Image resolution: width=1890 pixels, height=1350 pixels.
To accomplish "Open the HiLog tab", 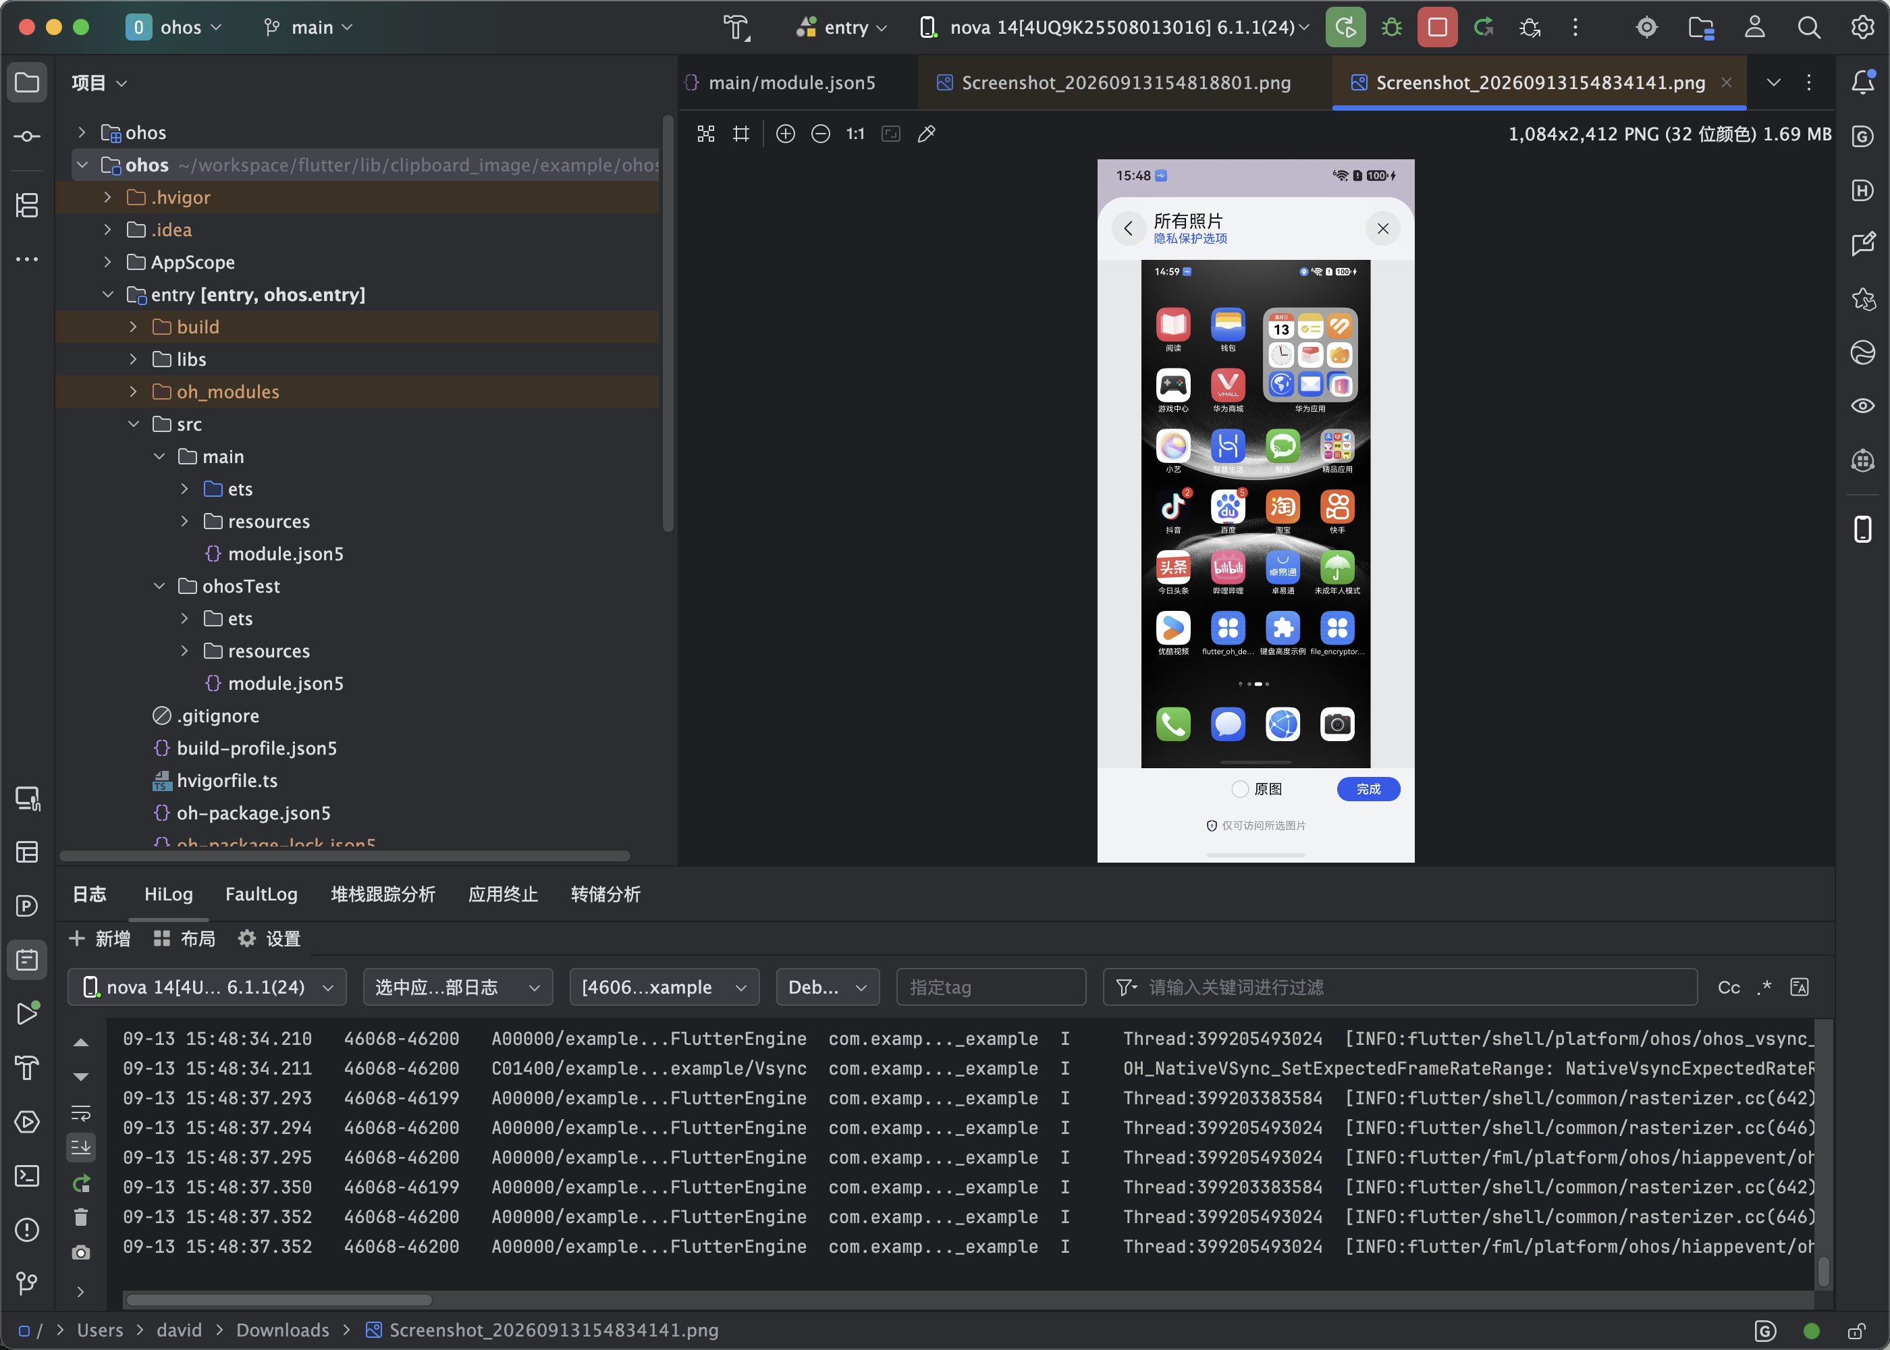I will click(169, 894).
